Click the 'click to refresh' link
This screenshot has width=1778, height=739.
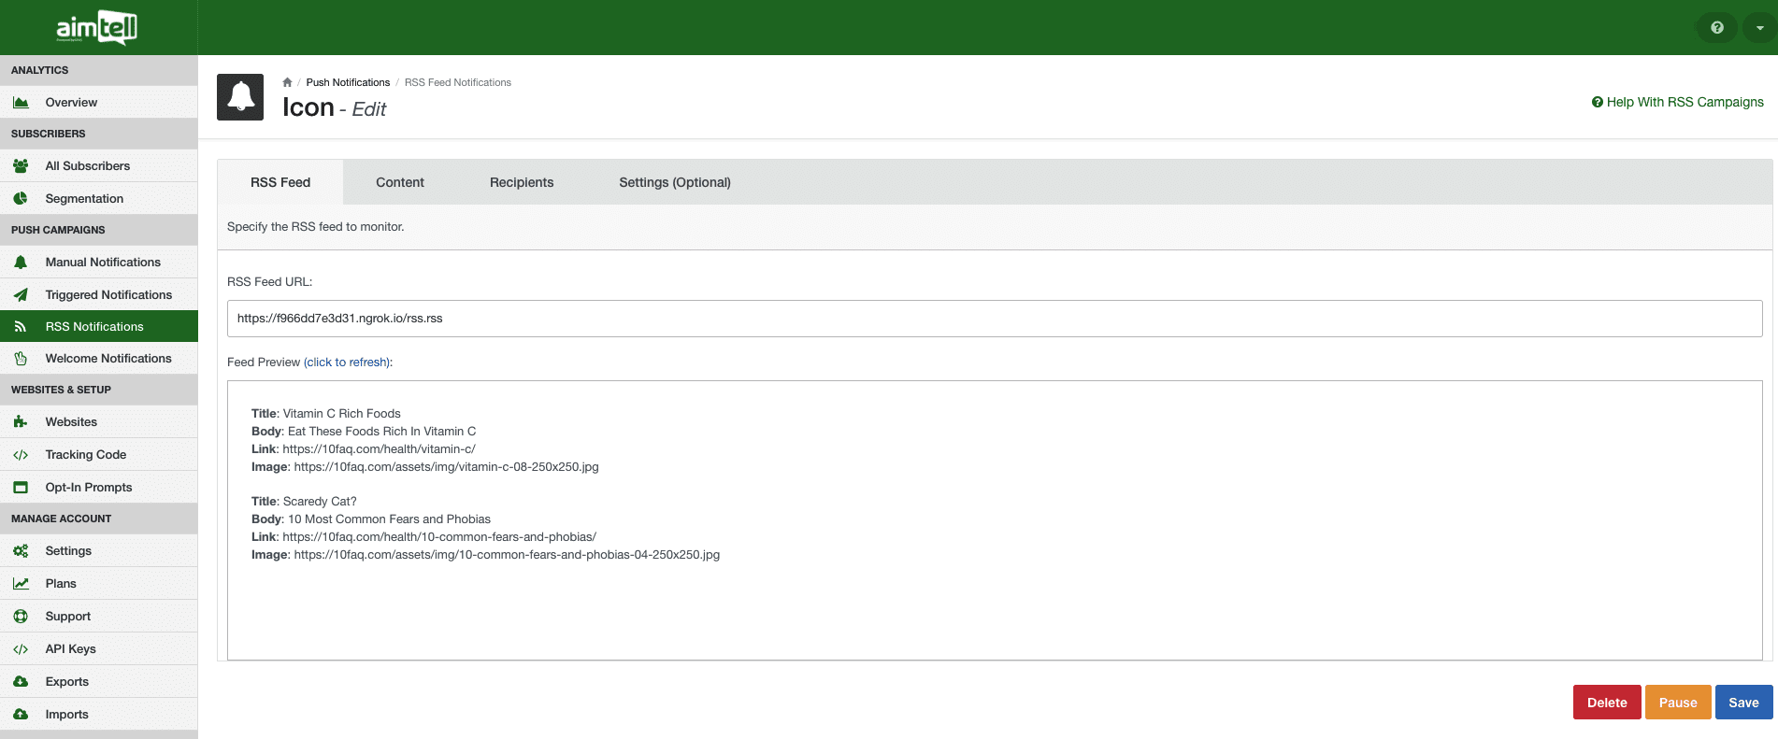[x=346, y=362]
